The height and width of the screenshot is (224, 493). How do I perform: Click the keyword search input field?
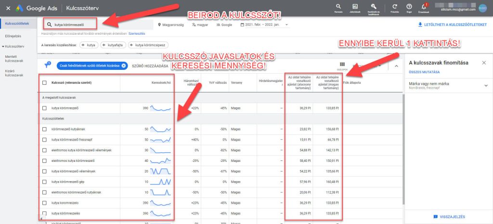pos(72,24)
